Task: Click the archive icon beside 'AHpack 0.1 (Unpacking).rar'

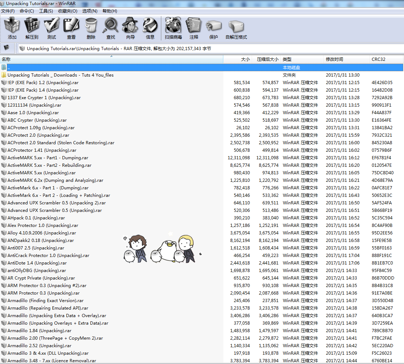Action: click(4, 218)
